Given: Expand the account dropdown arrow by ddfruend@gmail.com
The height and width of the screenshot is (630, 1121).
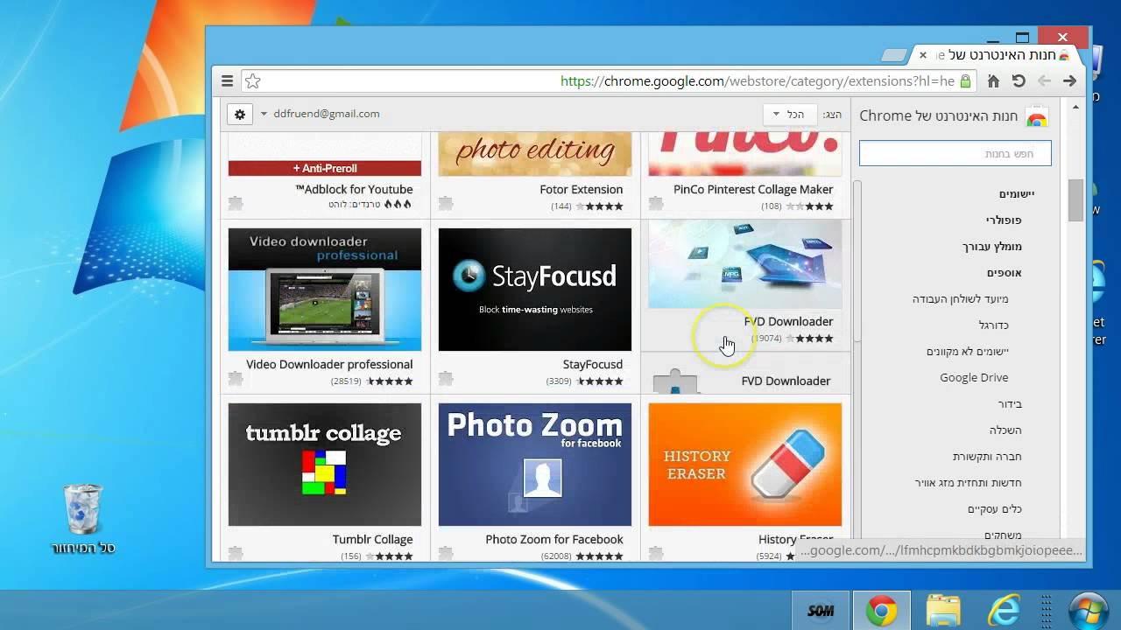Looking at the screenshot, I should (x=264, y=114).
